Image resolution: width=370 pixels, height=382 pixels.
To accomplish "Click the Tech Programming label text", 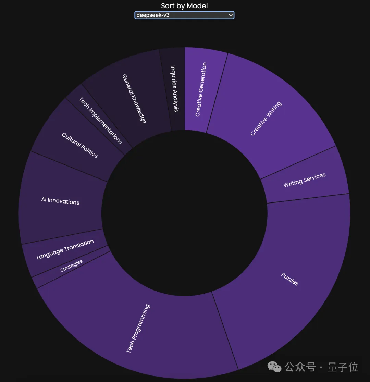I will point(138,329).
